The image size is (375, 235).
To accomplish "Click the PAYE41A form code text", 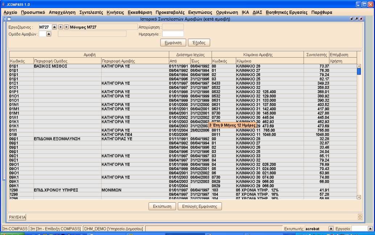I will click(17, 217).
